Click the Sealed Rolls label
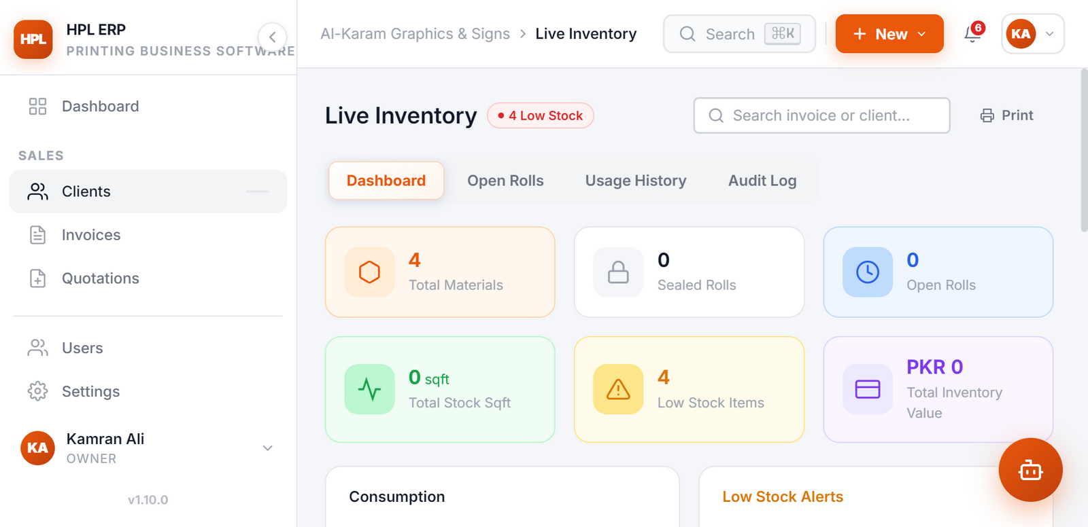 697,285
